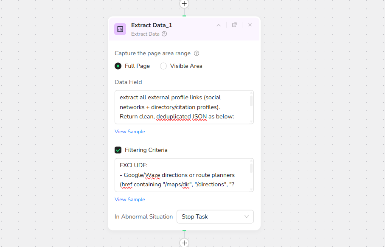Click help icon beside Extract Data subtitle
The image size is (385, 247).
[x=164, y=34]
